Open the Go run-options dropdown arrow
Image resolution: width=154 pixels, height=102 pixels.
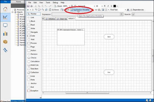tap(30, 10)
